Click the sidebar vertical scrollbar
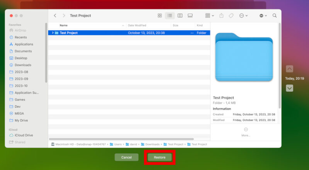The image size is (309, 170). [x=46, y=53]
